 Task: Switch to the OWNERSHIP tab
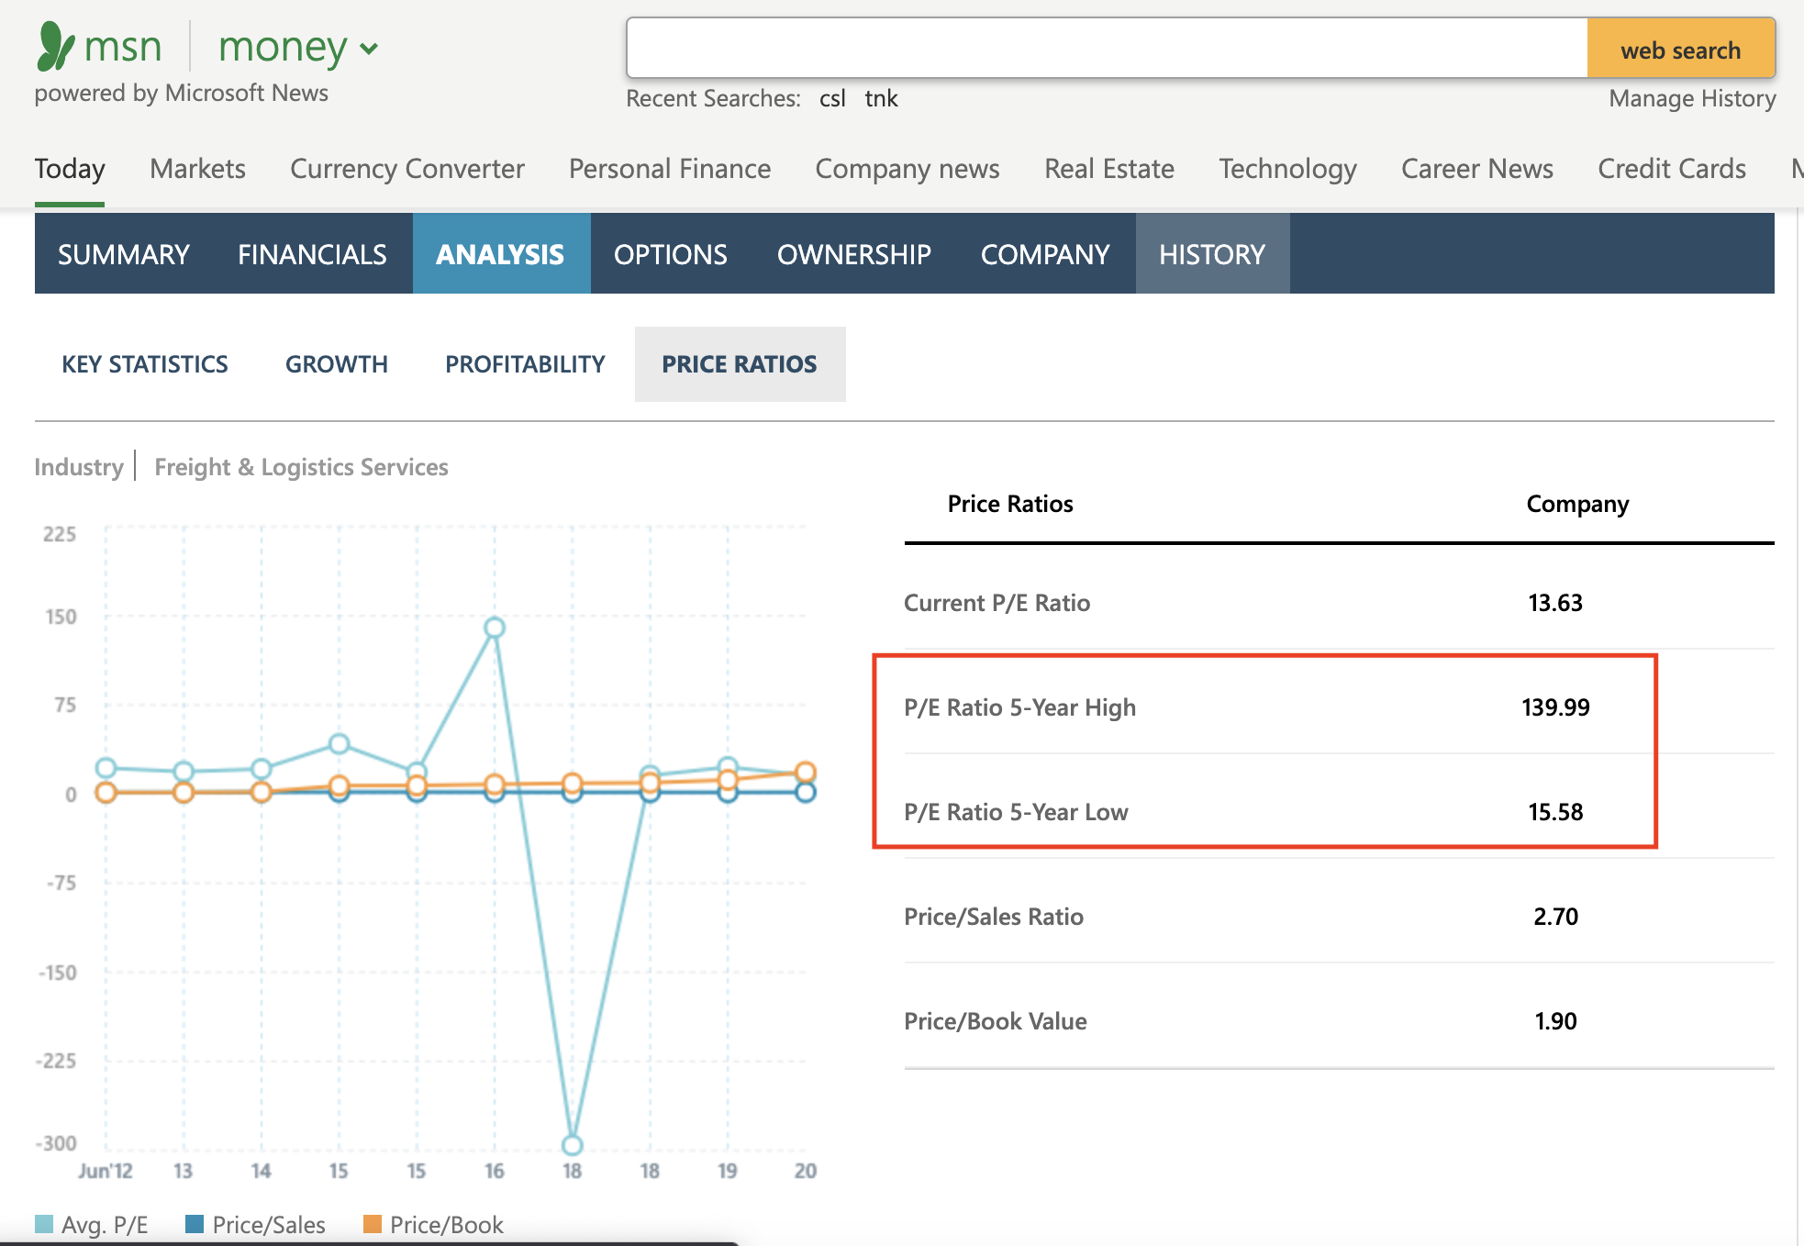coord(853,254)
